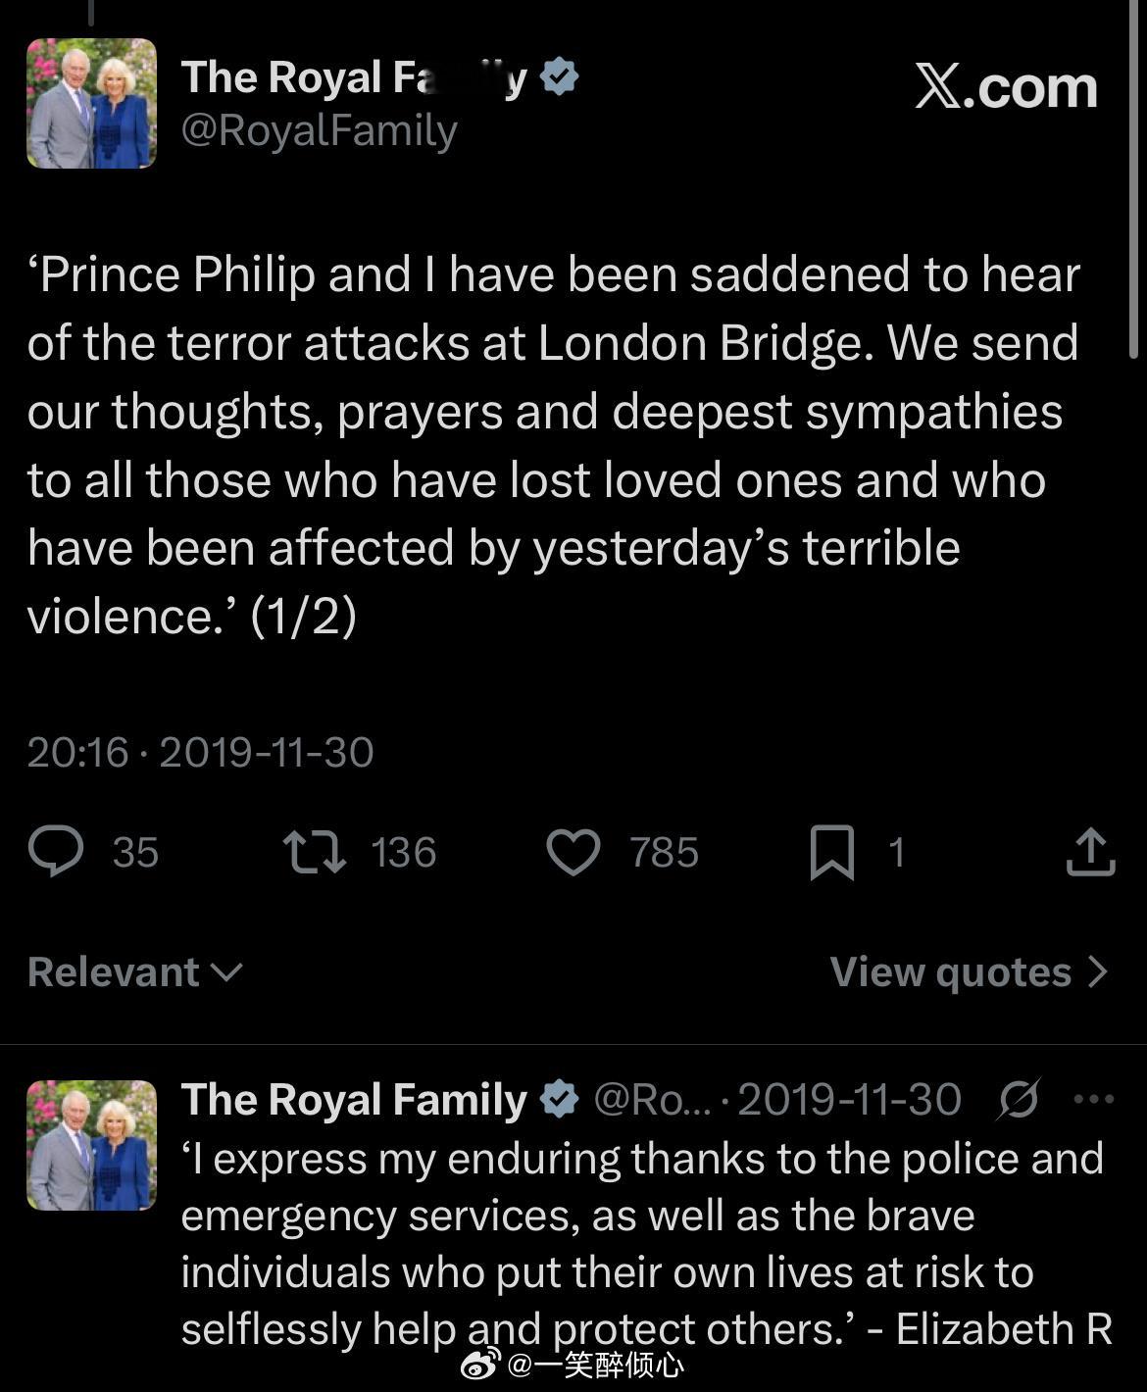View the 785 likes count
This screenshot has height=1392, width=1147.
click(x=664, y=852)
